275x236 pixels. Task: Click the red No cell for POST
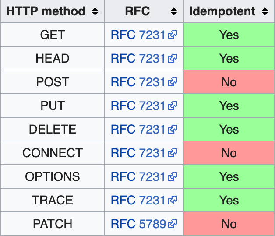click(x=229, y=82)
